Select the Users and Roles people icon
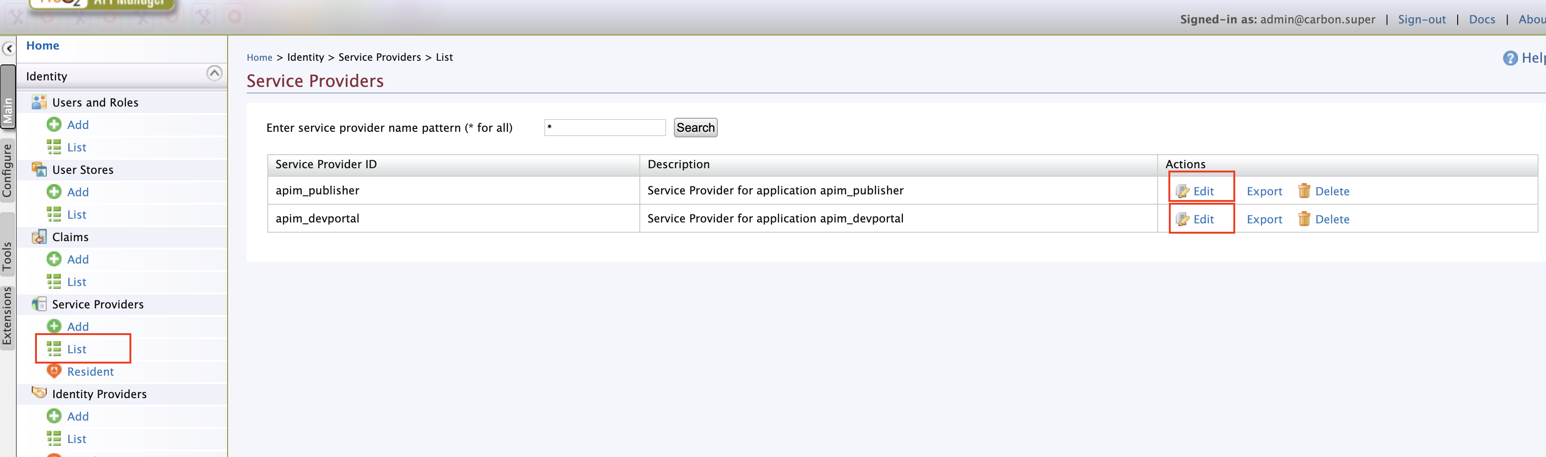Image resolution: width=1546 pixels, height=457 pixels. click(39, 101)
